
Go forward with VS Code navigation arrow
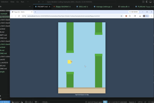click(43, 2)
